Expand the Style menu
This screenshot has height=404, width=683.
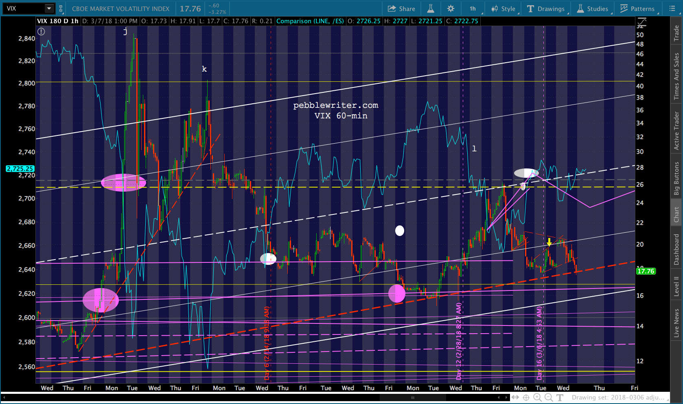pyautogui.click(x=503, y=9)
